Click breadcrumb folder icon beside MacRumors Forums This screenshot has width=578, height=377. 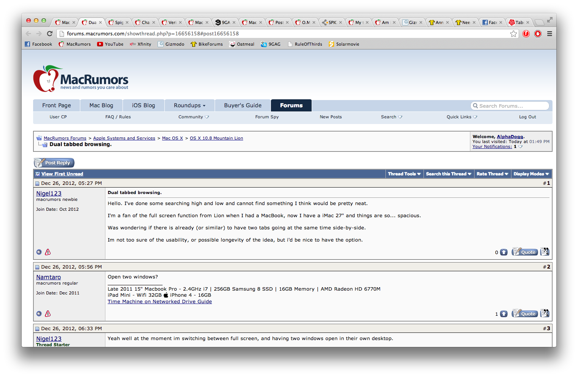point(39,138)
